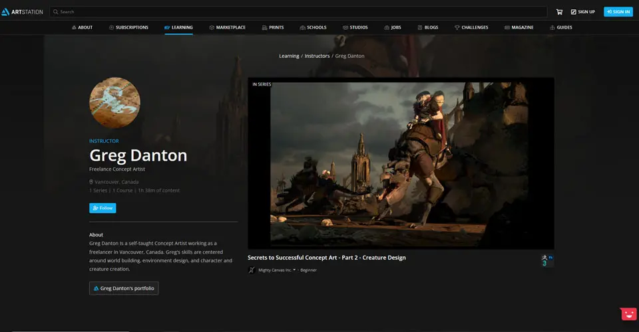Screen dimensions: 639x332
Task: Click the Vancouver, Canada location text
Action: point(116,182)
